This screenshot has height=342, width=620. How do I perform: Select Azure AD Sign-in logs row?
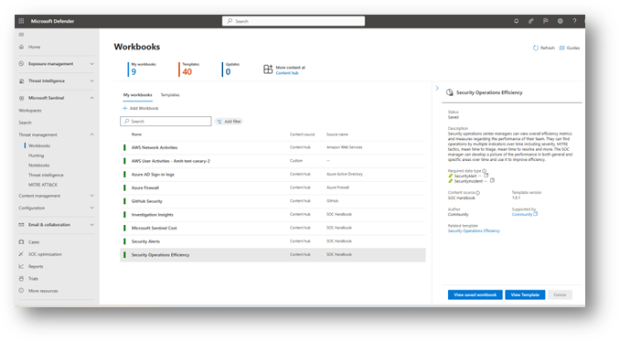pyautogui.click(x=273, y=175)
